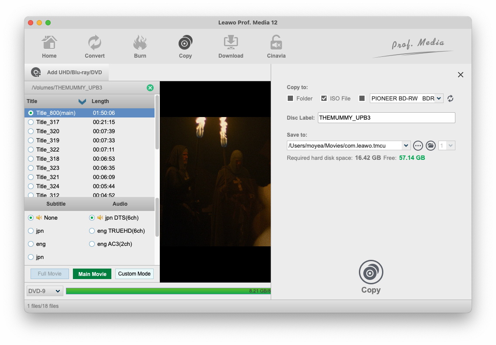
Task: Open the Download module
Action: click(231, 47)
